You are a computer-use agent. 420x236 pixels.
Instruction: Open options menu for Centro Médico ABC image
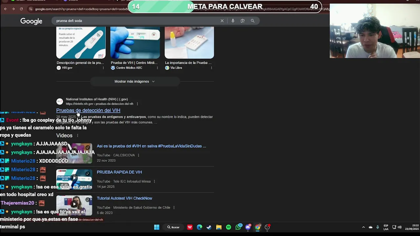click(157, 68)
